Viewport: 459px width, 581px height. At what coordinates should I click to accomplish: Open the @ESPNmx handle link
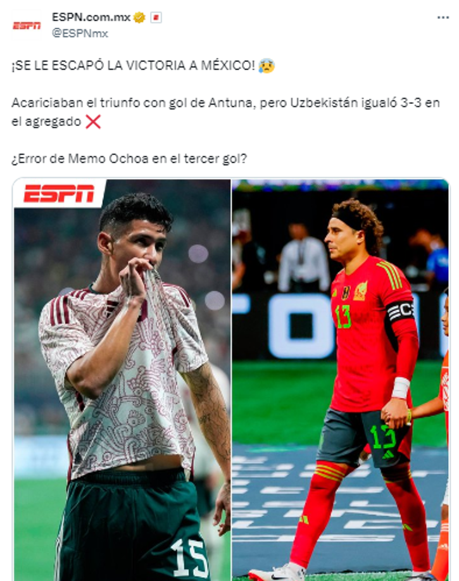pos(80,34)
